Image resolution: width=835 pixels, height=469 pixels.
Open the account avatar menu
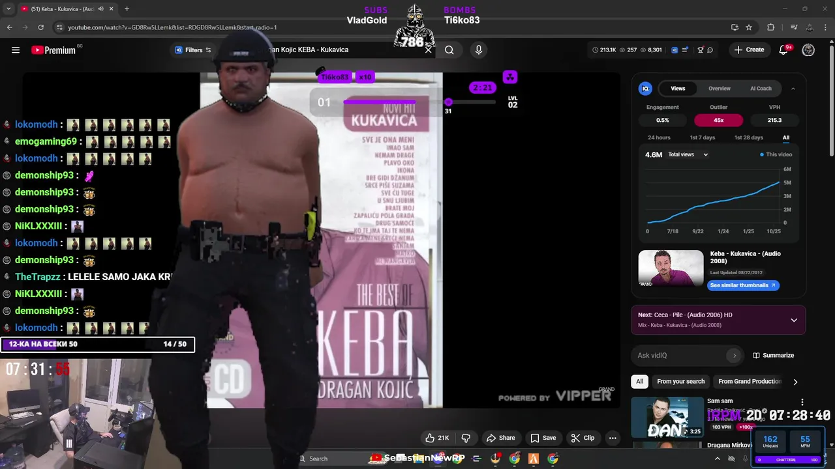tap(808, 50)
